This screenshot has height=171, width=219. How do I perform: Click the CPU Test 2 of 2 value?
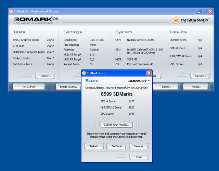tap(50, 46)
